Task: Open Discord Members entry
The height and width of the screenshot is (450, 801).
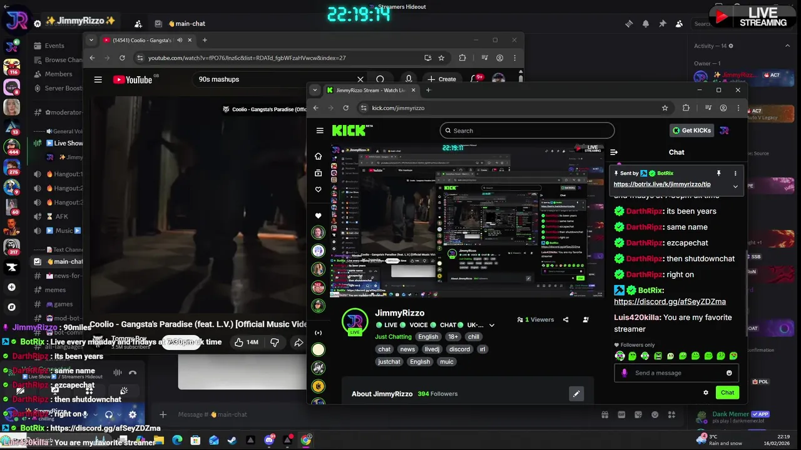Action: [58, 74]
